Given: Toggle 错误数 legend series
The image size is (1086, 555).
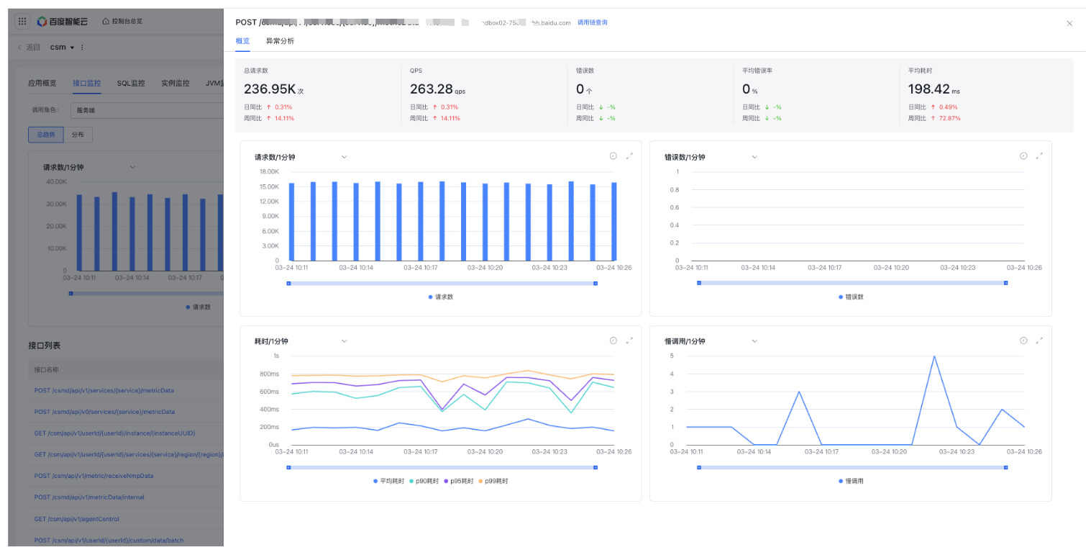Looking at the screenshot, I should [x=851, y=297].
